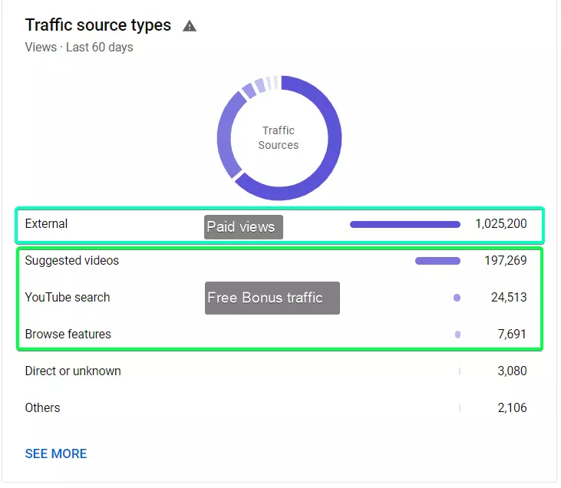This screenshot has height=488, width=561.
Task: Click the Paid views annotation label
Action: click(x=243, y=227)
